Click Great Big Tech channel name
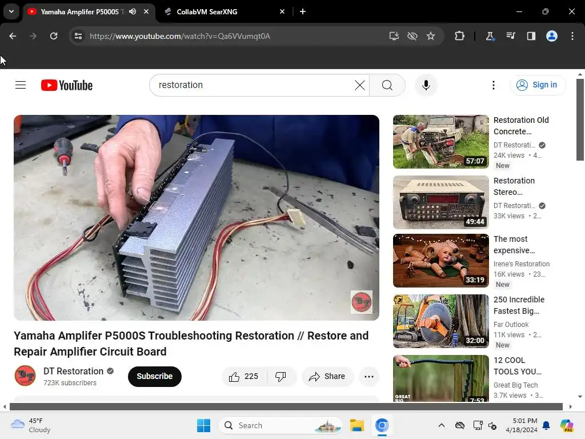This screenshot has width=585, height=439. [516, 385]
